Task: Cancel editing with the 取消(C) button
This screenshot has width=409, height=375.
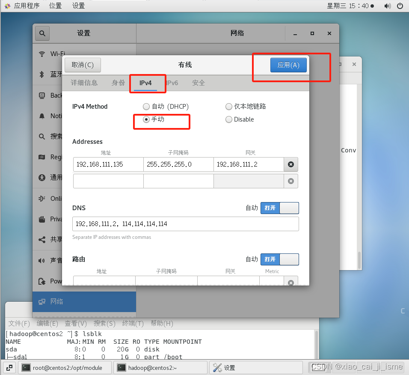Action: (83, 65)
